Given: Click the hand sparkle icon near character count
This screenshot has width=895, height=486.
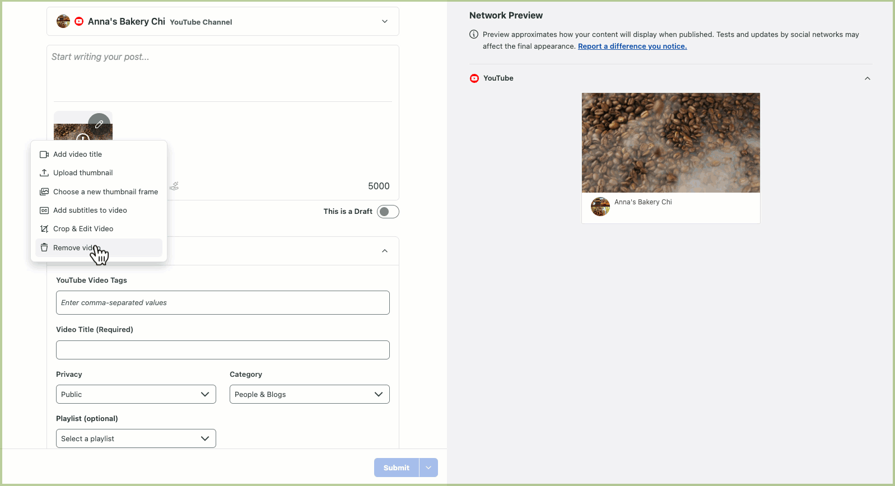Looking at the screenshot, I should tap(174, 186).
